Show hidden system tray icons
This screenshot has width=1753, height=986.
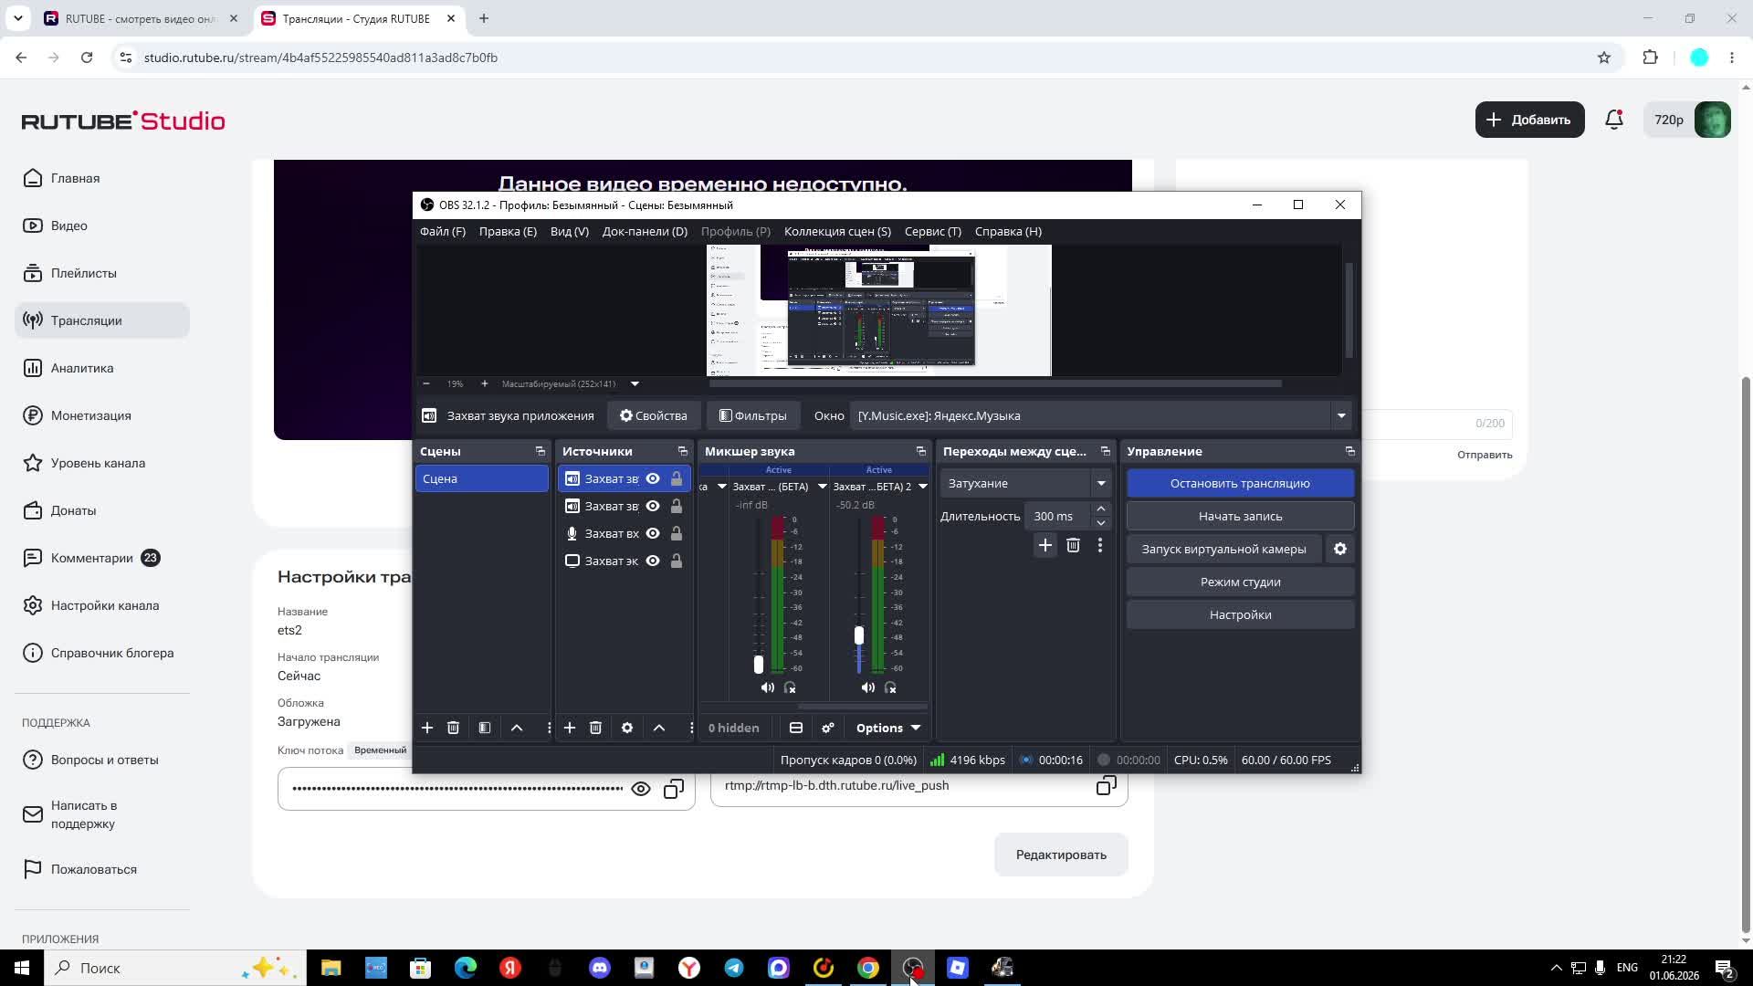1556,968
